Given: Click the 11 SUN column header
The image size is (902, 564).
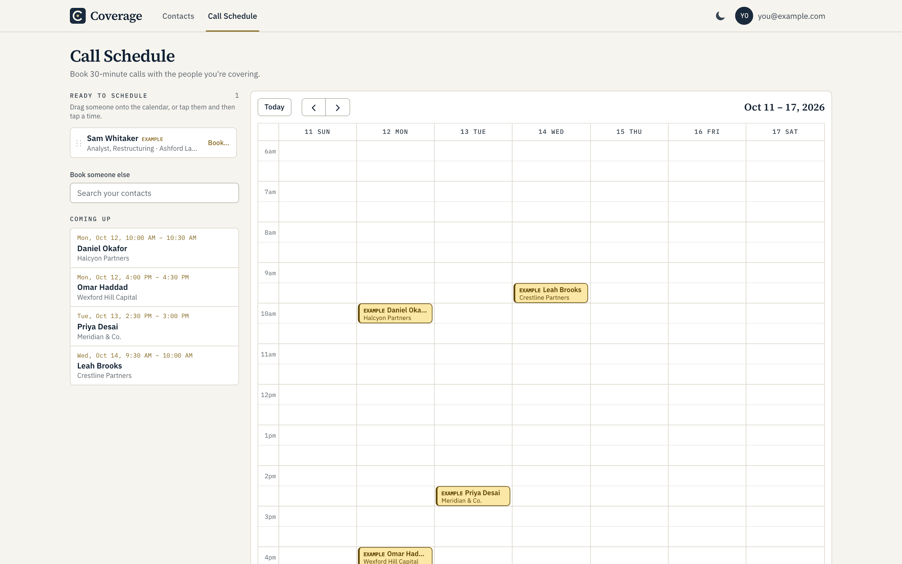Looking at the screenshot, I should coord(318,132).
